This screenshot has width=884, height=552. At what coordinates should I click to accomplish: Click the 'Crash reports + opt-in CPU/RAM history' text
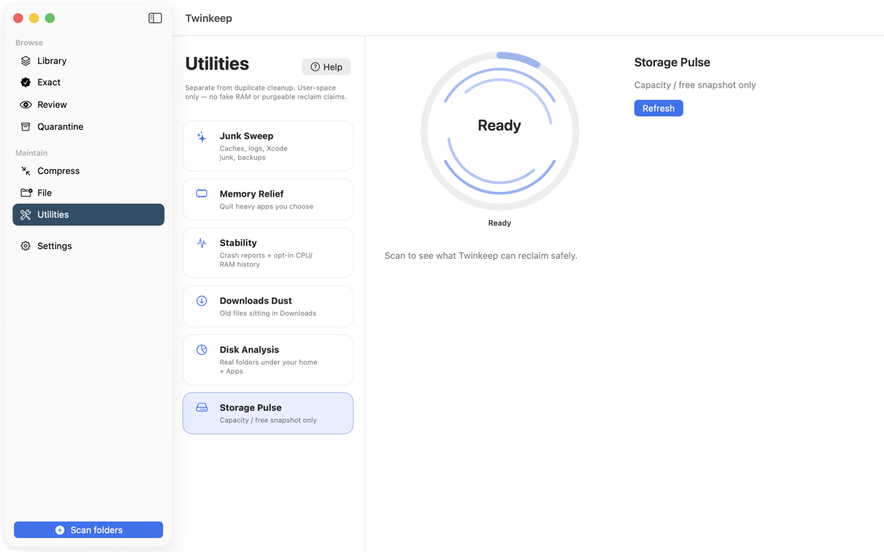(x=266, y=260)
